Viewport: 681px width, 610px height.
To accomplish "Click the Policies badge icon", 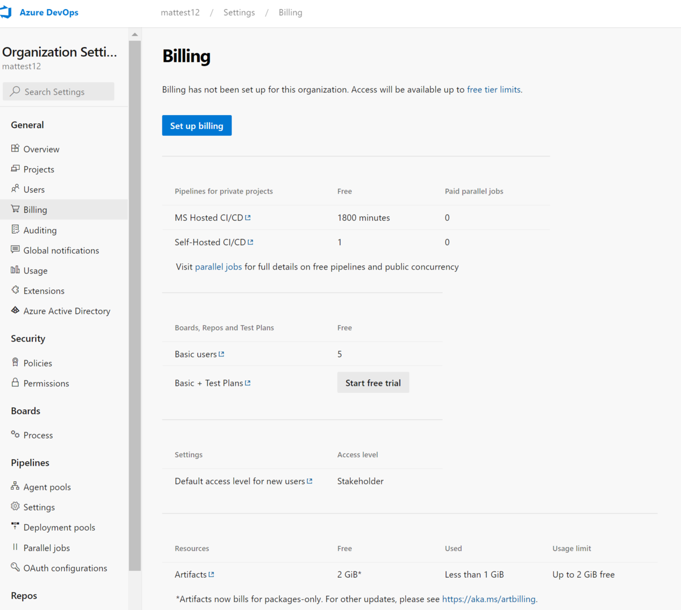I will pos(15,362).
